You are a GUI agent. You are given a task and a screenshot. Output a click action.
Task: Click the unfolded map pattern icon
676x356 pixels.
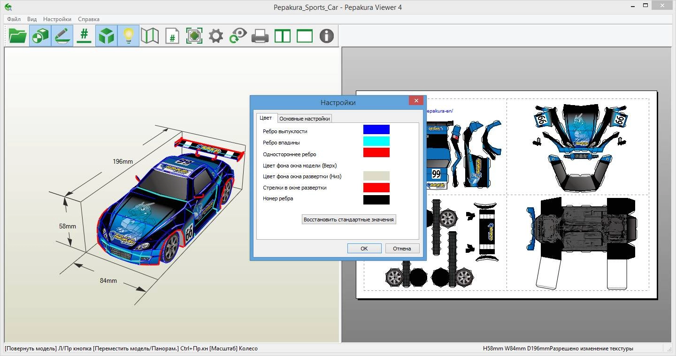(150, 36)
